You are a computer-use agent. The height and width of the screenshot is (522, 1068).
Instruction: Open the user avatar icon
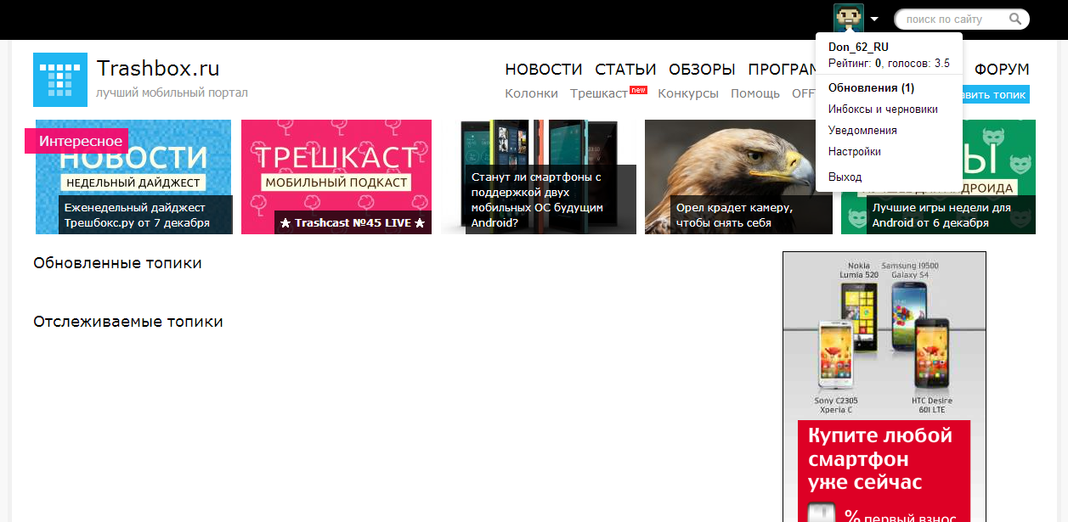tap(848, 18)
